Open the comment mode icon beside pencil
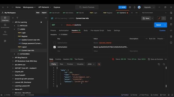Screen dimensions: 174x97 click(x=164, y=18)
